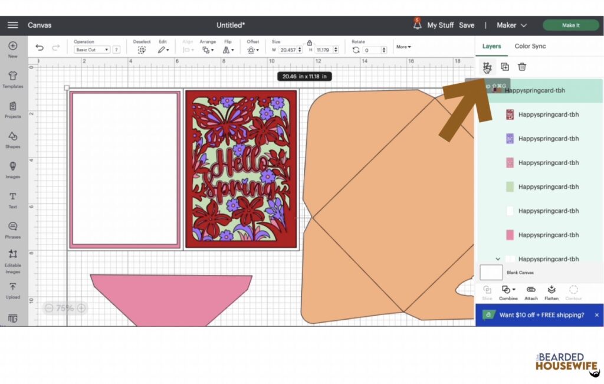Flatten the selected layers
The width and height of the screenshot is (604, 384).
tap(552, 291)
